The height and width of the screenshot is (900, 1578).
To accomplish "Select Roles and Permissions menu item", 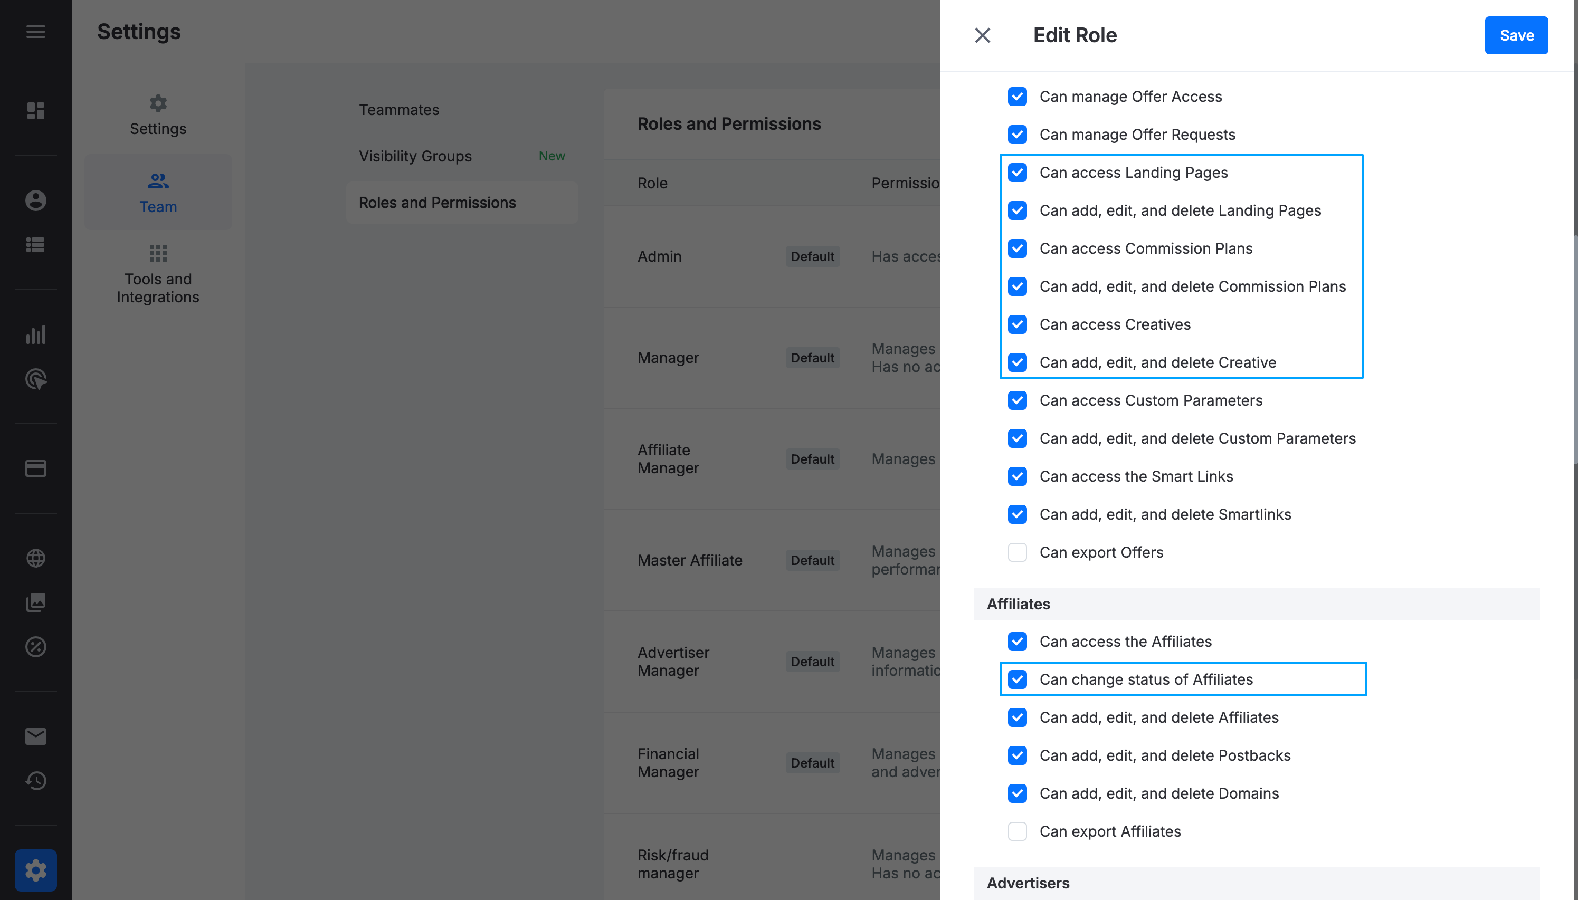I will [462, 202].
